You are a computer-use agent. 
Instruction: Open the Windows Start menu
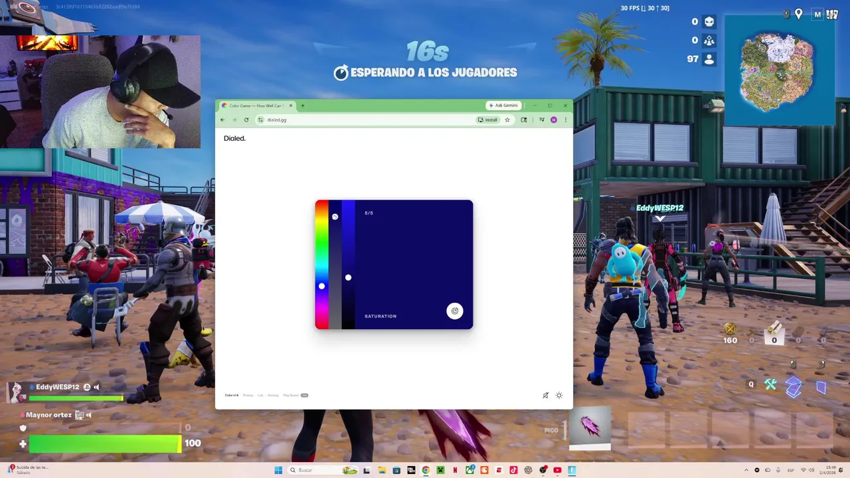(x=278, y=470)
